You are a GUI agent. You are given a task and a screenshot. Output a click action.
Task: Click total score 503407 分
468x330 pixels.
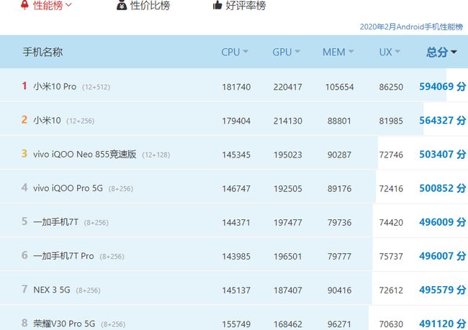click(x=442, y=154)
